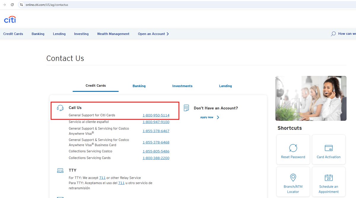The height and width of the screenshot is (198, 356).
Task: Click the Contact Us page heading
Action: (65, 58)
